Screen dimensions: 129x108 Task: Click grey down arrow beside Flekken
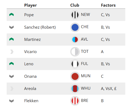[11, 101]
